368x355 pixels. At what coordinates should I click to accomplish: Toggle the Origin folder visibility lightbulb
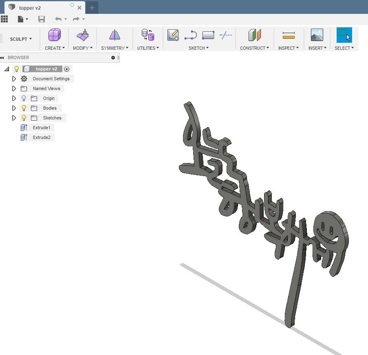24,98
